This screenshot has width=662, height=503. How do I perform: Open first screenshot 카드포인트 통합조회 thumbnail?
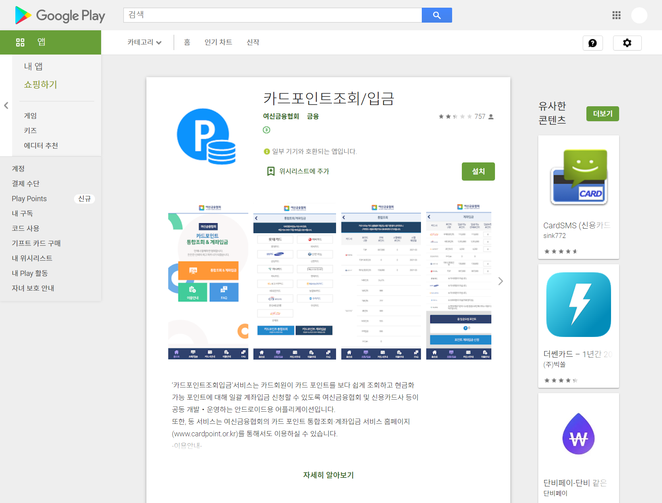(208, 281)
